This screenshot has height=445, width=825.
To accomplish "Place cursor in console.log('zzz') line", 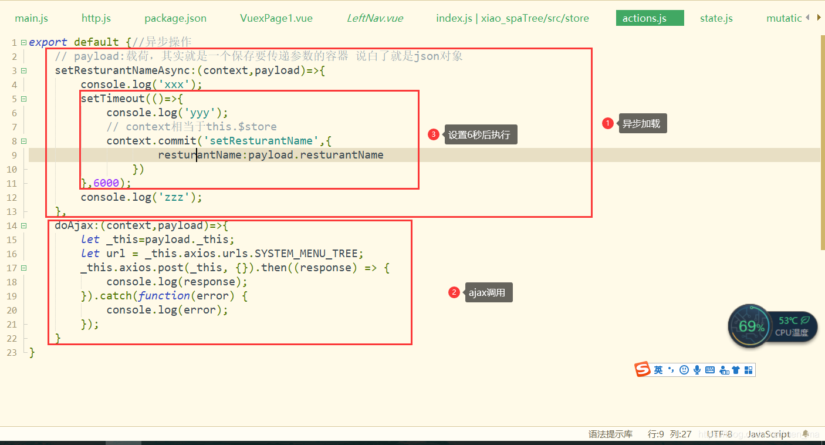I will 141,197.
